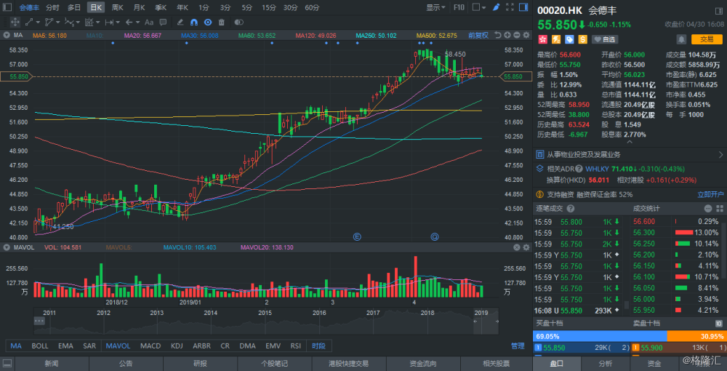727x371 pixels.
Task: Toggle the overlay compare switch icon
Action: (238, 22)
